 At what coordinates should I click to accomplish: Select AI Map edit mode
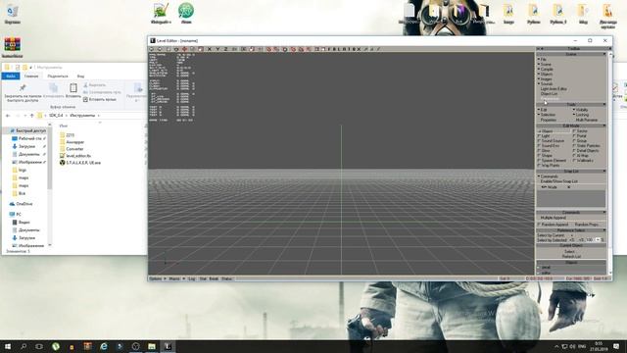click(581, 156)
